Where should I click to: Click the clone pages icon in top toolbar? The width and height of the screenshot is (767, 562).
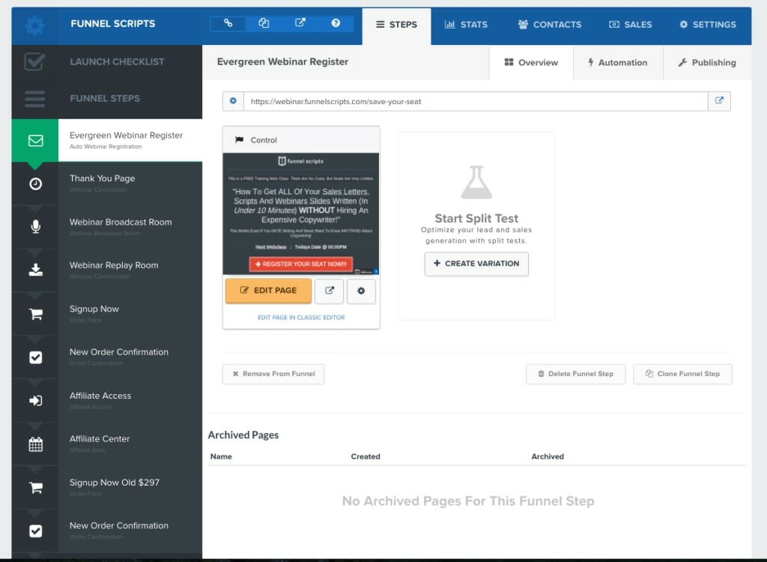pos(264,23)
